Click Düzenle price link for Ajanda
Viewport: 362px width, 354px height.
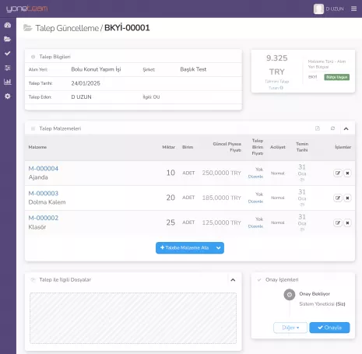255,177
